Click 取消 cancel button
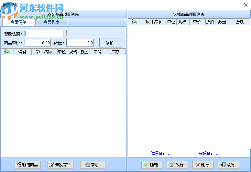Image resolution: width=251 pixels, height=172 pixels. click(228, 165)
